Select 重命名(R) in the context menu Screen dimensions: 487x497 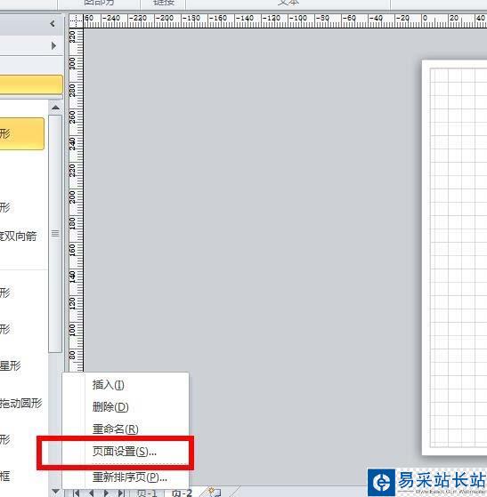(115, 429)
